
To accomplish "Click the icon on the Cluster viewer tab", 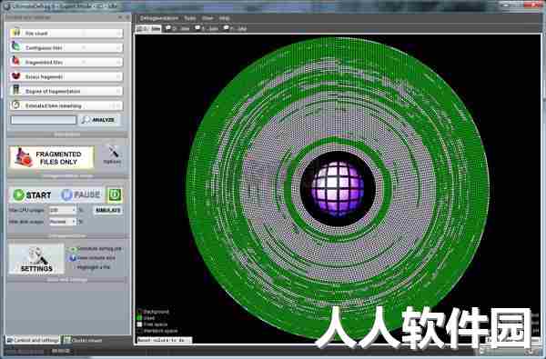I will (66, 340).
